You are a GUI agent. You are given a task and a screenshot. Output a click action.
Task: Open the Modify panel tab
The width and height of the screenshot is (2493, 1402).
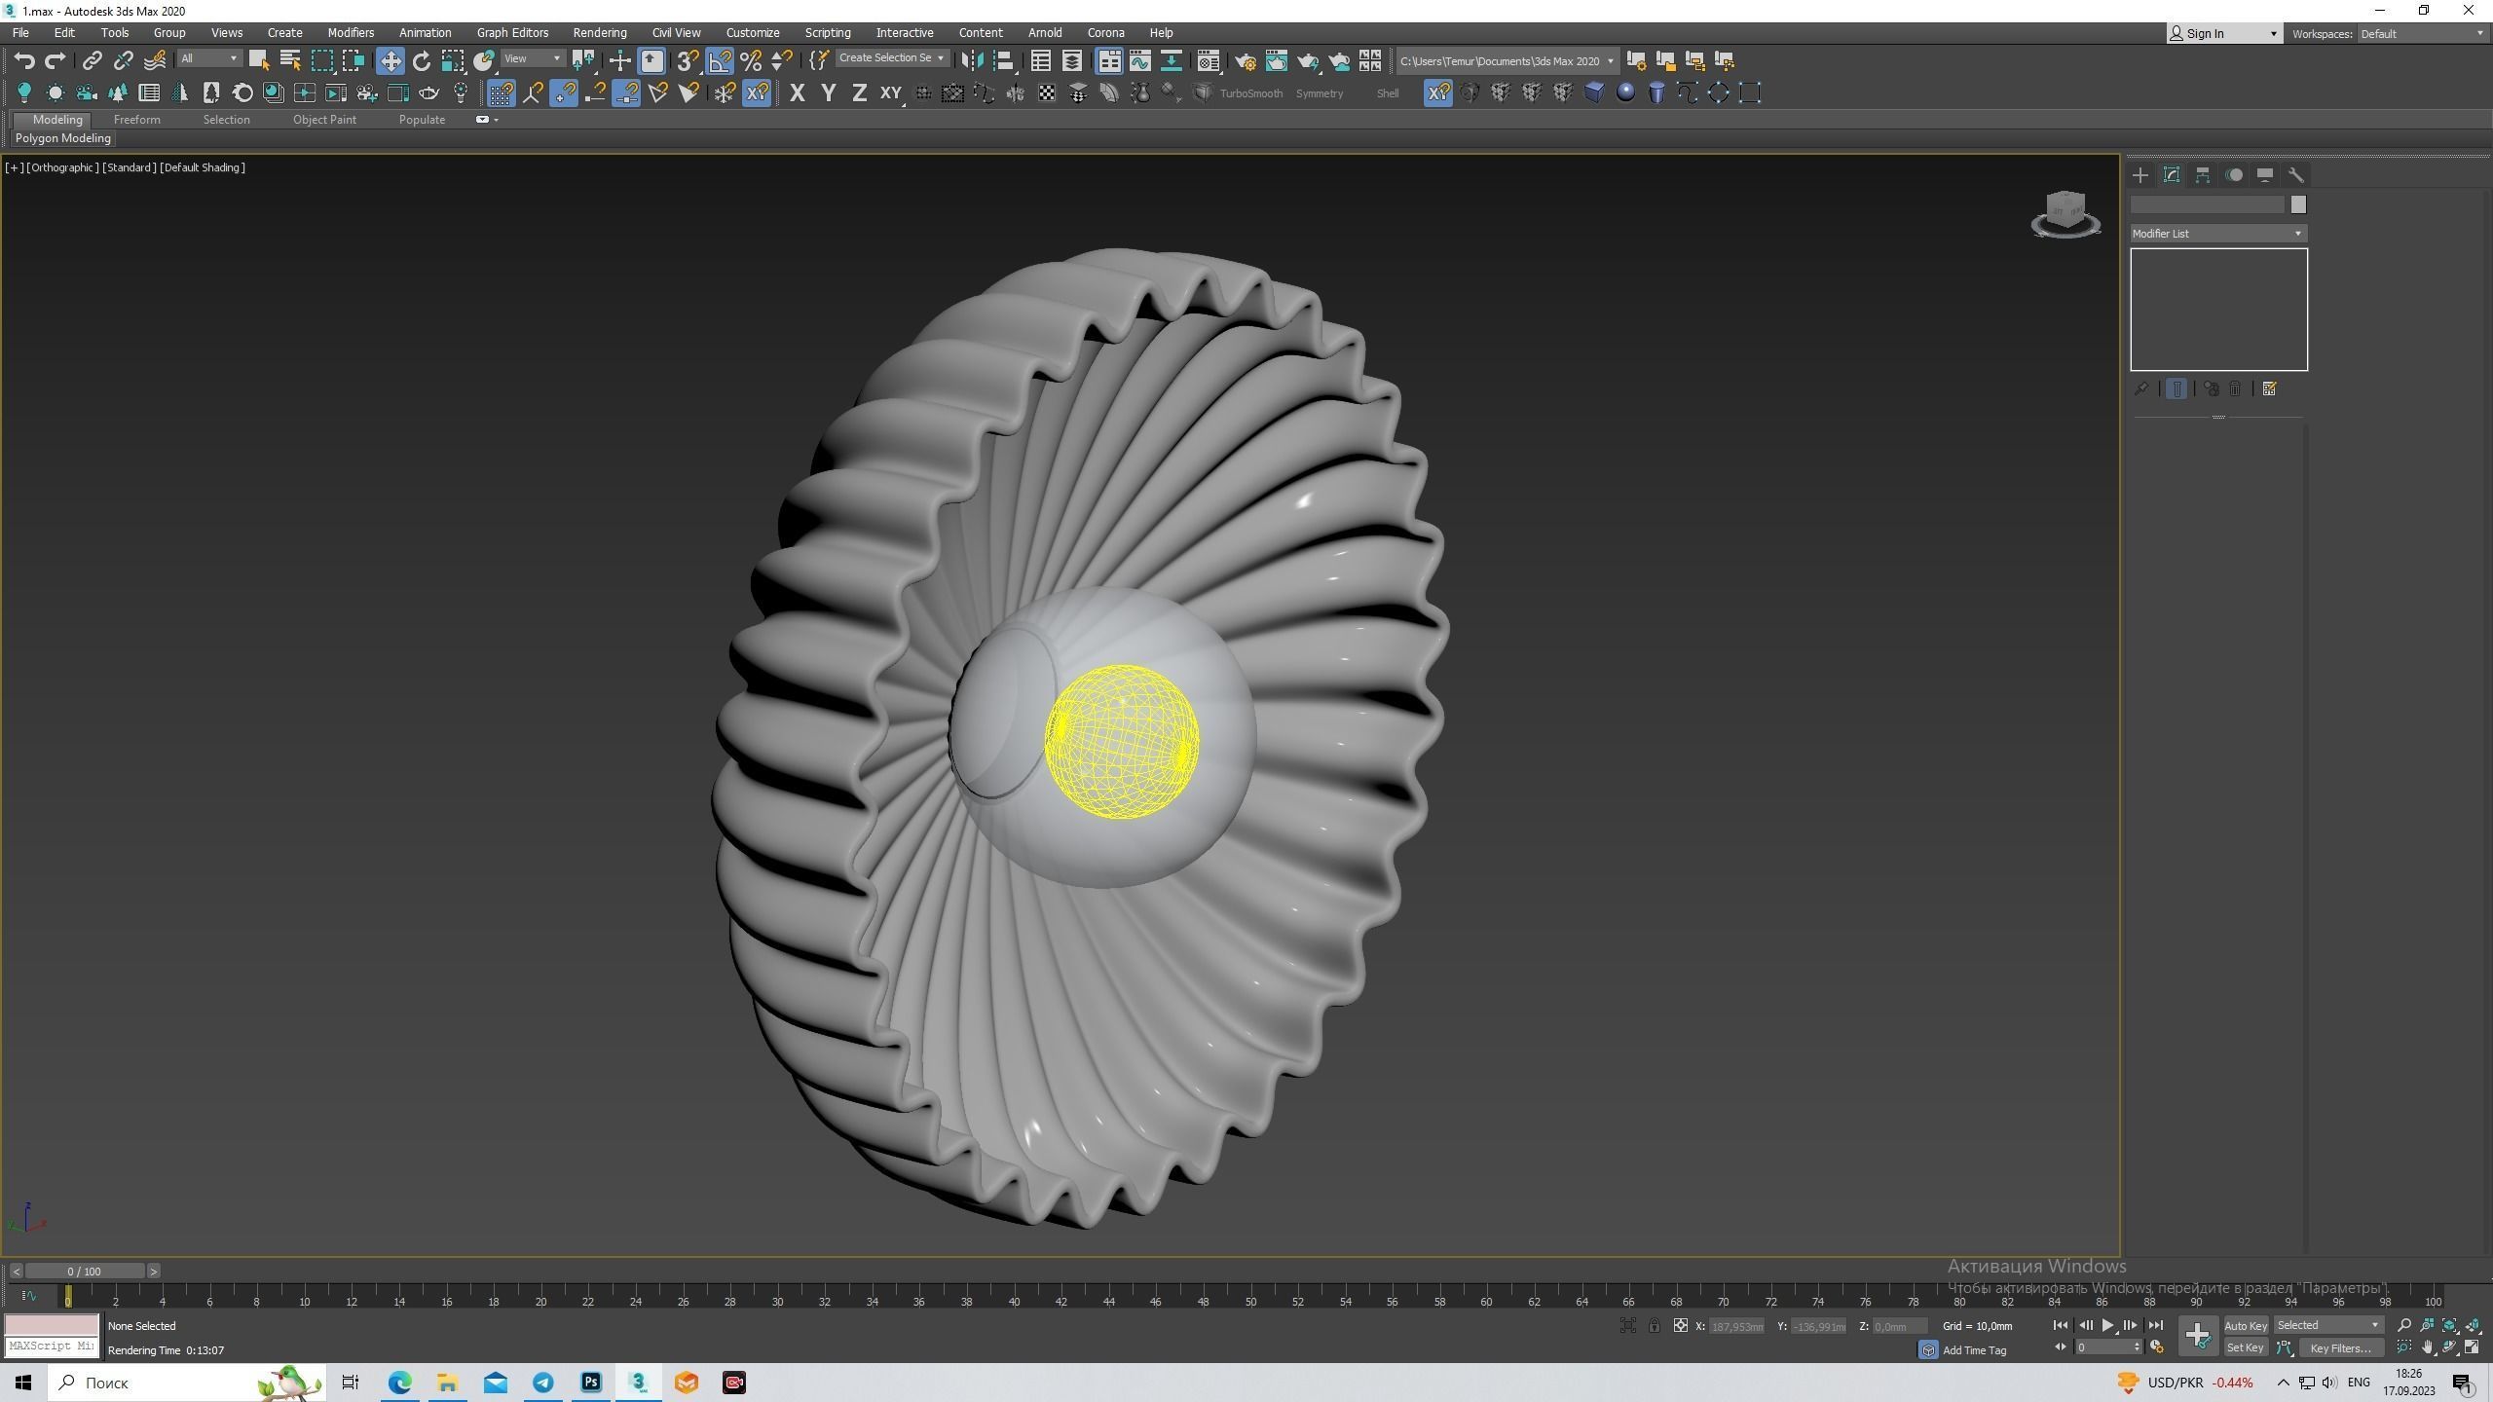2171,175
